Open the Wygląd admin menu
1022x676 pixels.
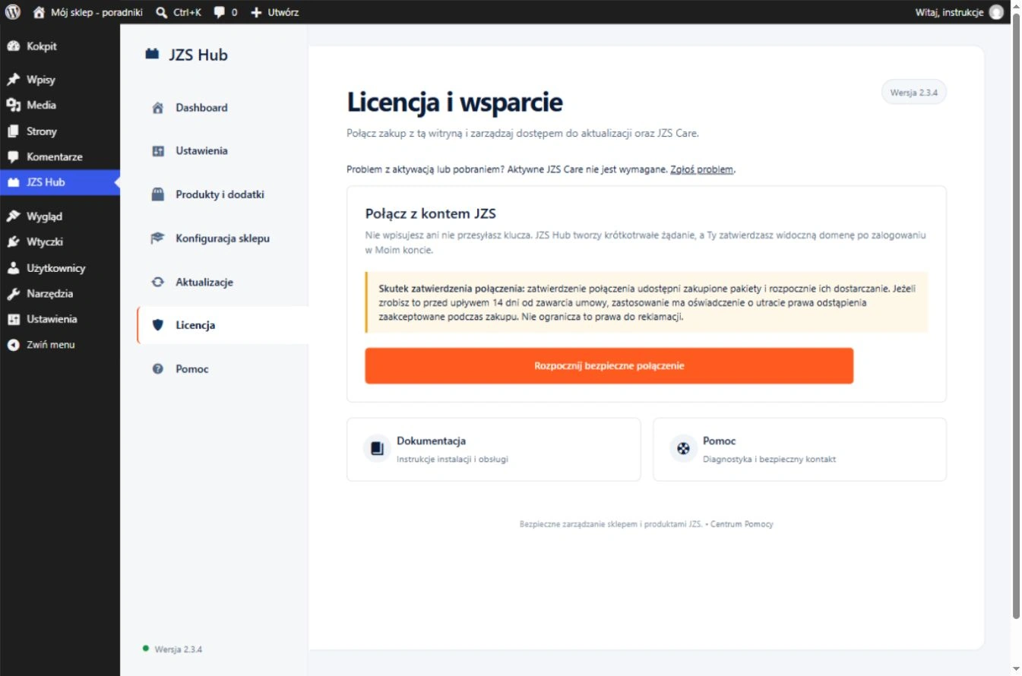(x=60, y=216)
